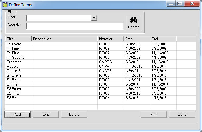Click the Define Terms window icon
The height and width of the screenshot is (132, 202).
pos(5,5)
